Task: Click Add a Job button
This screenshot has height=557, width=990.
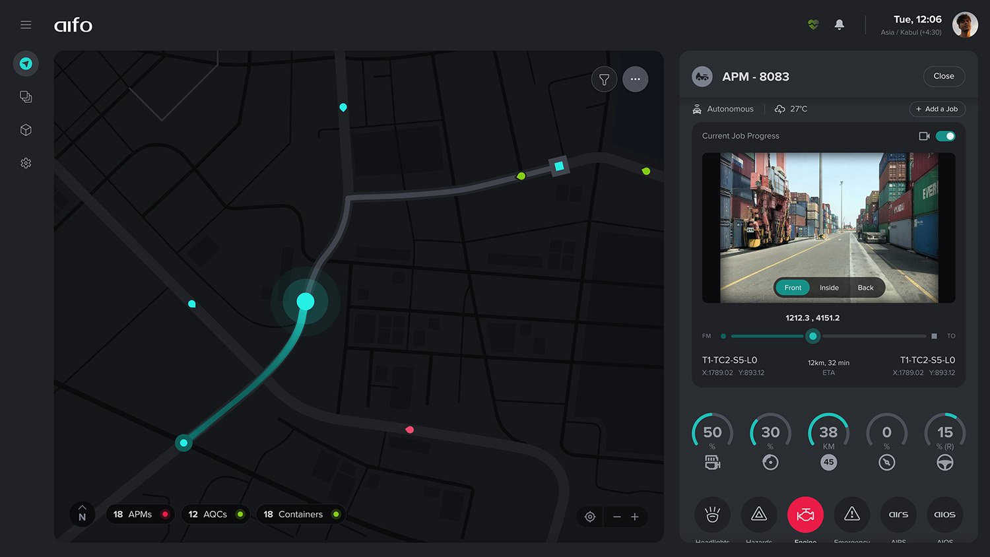Action: 937,109
